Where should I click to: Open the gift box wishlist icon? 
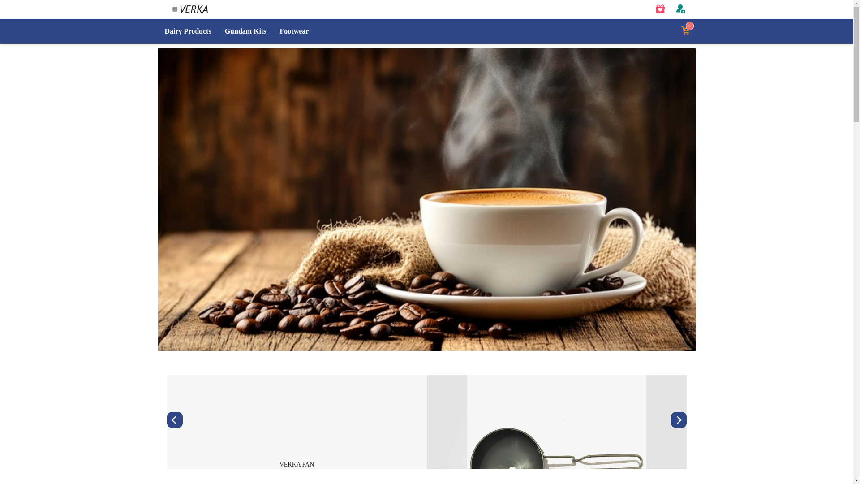click(x=660, y=9)
